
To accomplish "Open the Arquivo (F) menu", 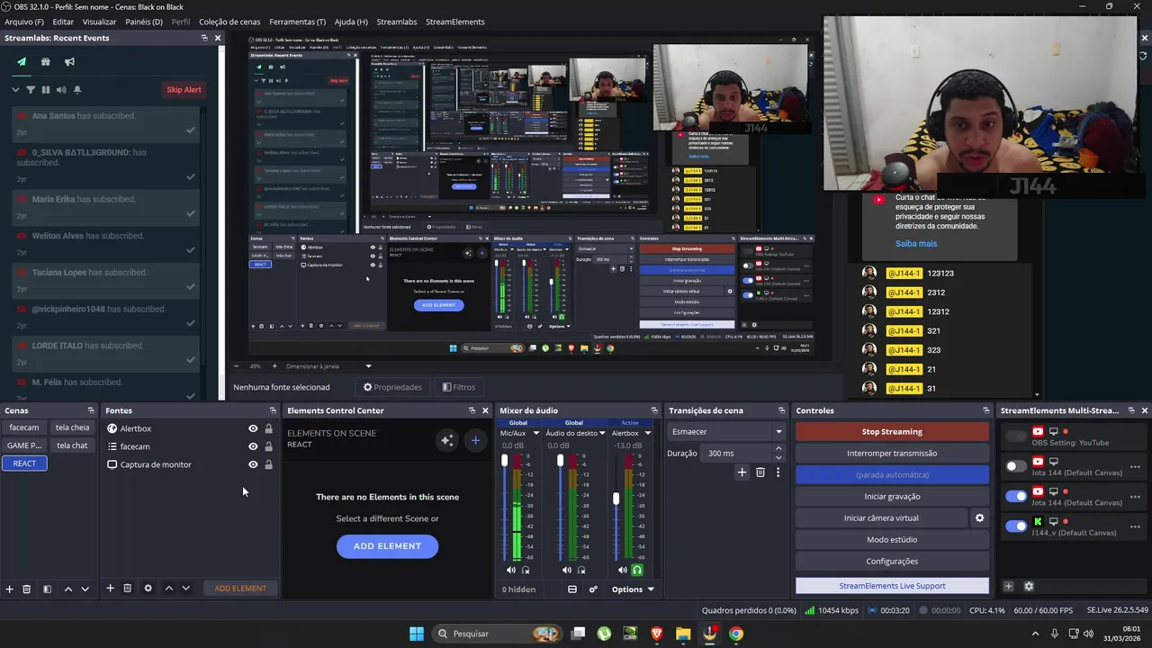I will tap(24, 22).
